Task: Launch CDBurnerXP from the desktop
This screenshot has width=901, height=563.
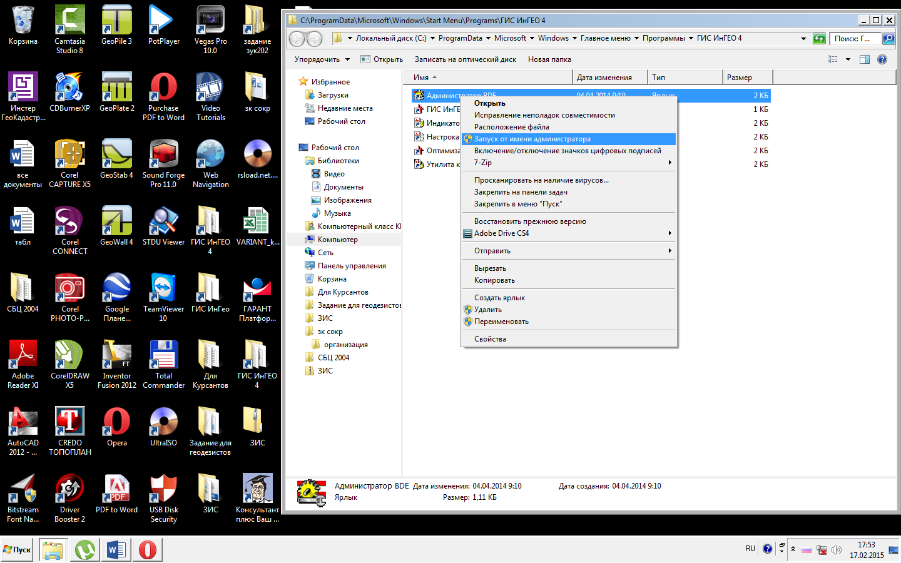Action: 69,92
